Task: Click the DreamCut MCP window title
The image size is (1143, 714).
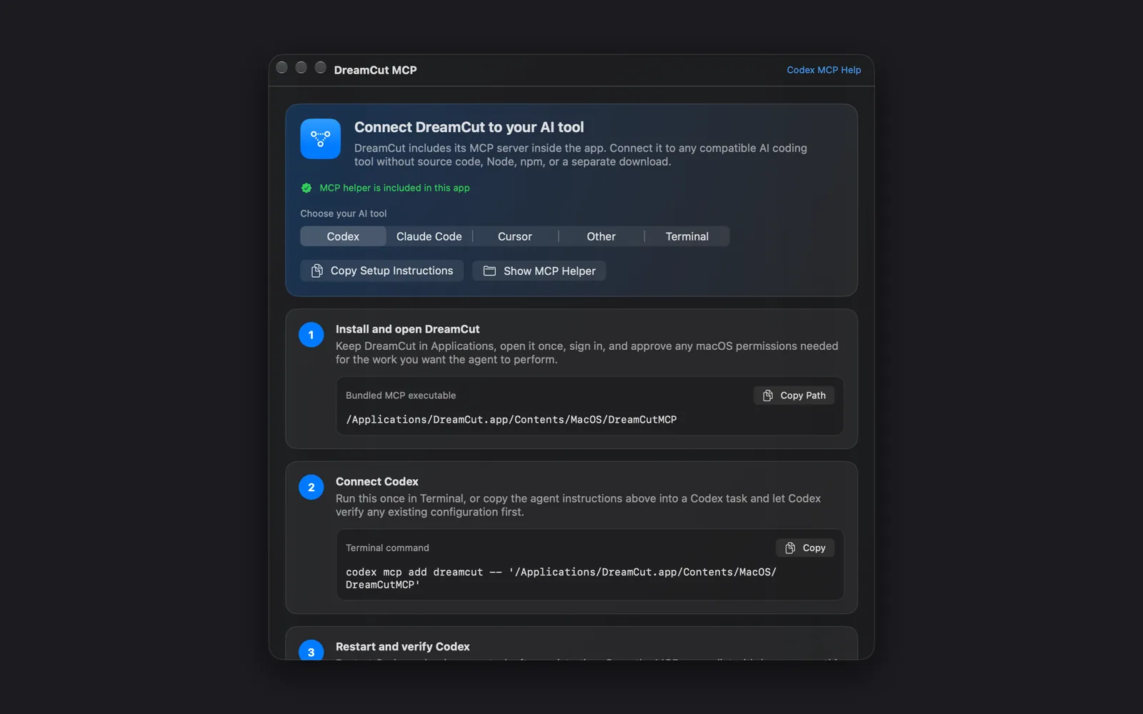Action: click(375, 70)
